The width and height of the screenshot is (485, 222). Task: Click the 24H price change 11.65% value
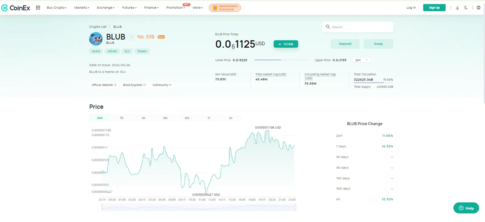click(x=387, y=136)
